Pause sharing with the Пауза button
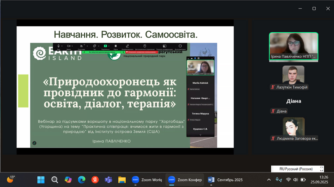The height and width of the screenshot is (187, 334). click(115, 47)
